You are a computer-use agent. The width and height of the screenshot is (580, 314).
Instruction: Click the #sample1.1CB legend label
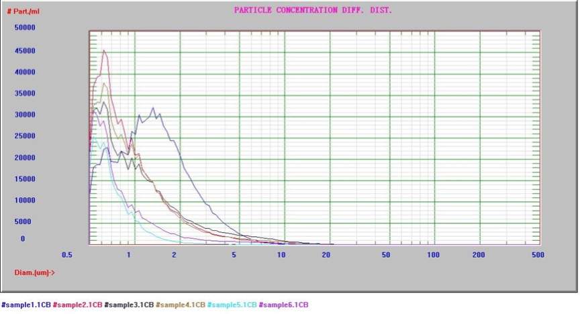pyautogui.click(x=26, y=305)
